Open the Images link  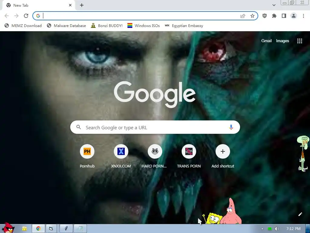[282, 41]
